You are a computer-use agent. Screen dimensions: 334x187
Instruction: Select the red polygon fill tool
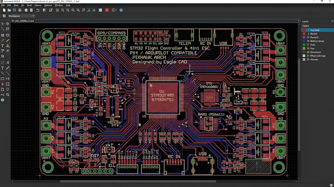pyautogui.click(x=2, y=84)
